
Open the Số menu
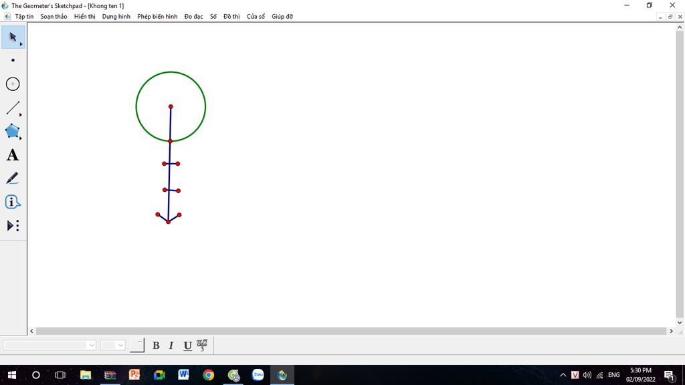(213, 17)
